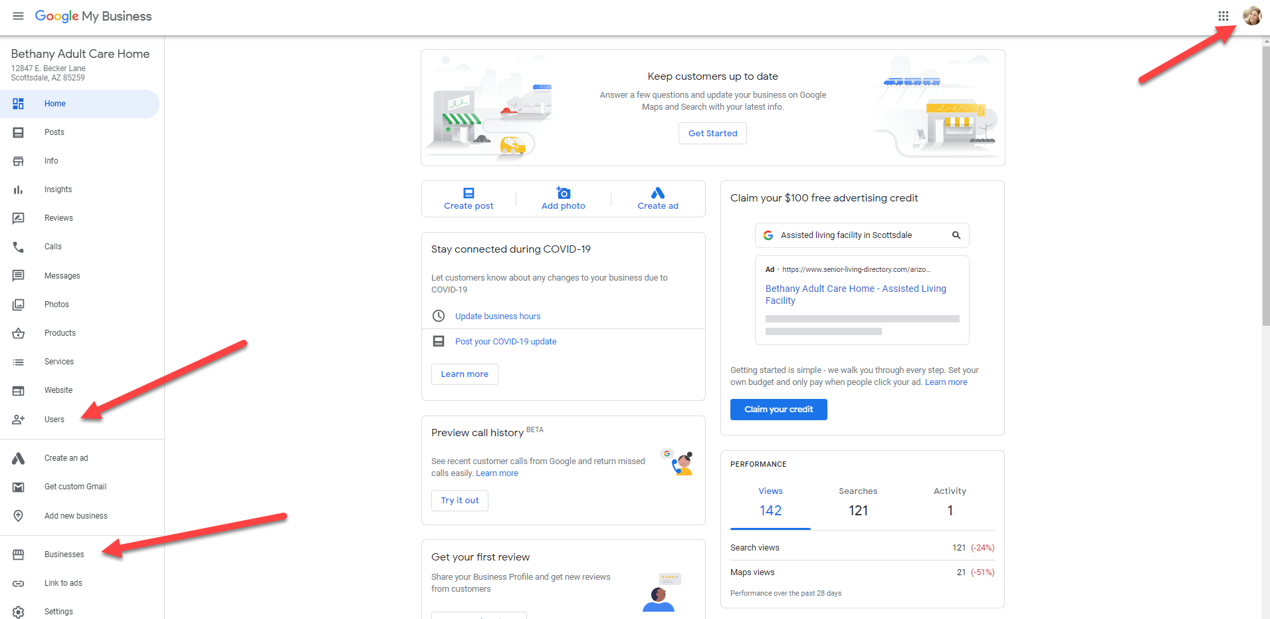
Task: Click the Info storefront icon in sidebar
Action: [18, 161]
